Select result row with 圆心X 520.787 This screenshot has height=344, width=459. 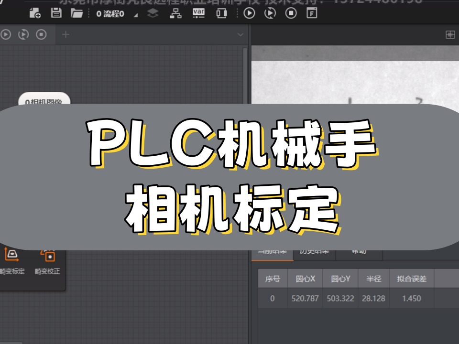coord(305,299)
